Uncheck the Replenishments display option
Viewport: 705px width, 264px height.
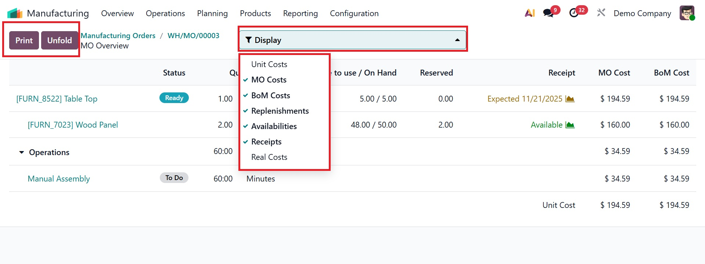[x=280, y=111]
